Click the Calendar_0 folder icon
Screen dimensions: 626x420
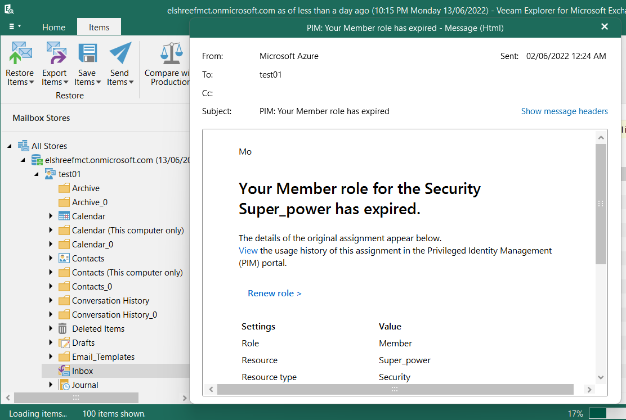(64, 245)
